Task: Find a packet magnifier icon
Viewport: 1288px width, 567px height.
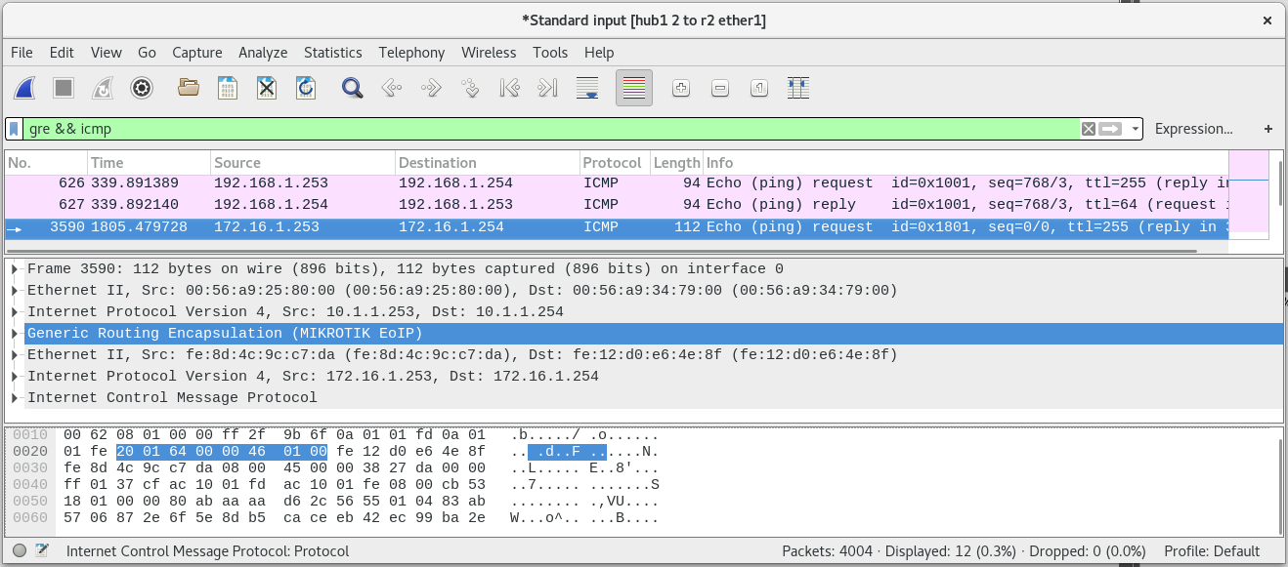Action: 353,89
